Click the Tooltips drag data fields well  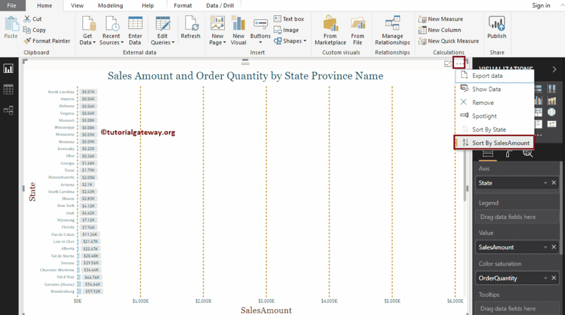click(x=517, y=309)
